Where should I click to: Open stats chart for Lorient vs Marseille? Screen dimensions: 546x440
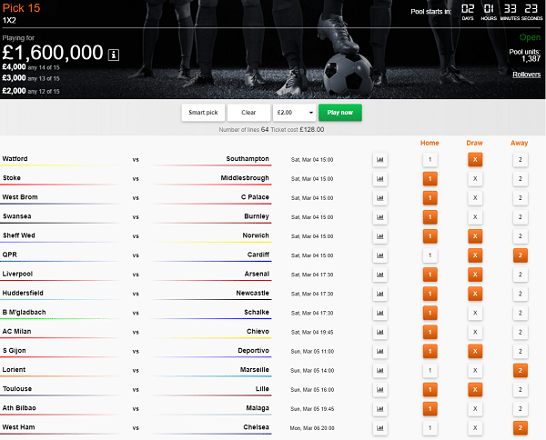click(x=379, y=370)
